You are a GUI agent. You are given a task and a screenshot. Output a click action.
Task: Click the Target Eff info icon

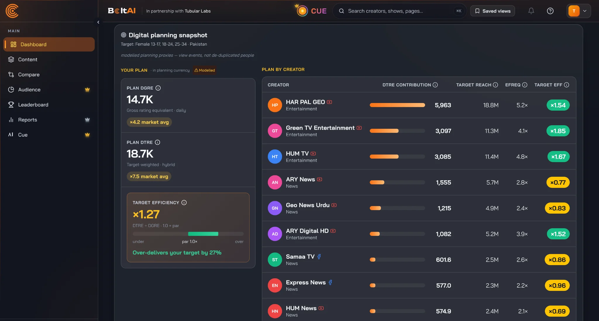tap(567, 85)
